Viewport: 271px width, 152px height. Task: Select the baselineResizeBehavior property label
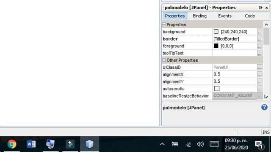tap(185, 96)
